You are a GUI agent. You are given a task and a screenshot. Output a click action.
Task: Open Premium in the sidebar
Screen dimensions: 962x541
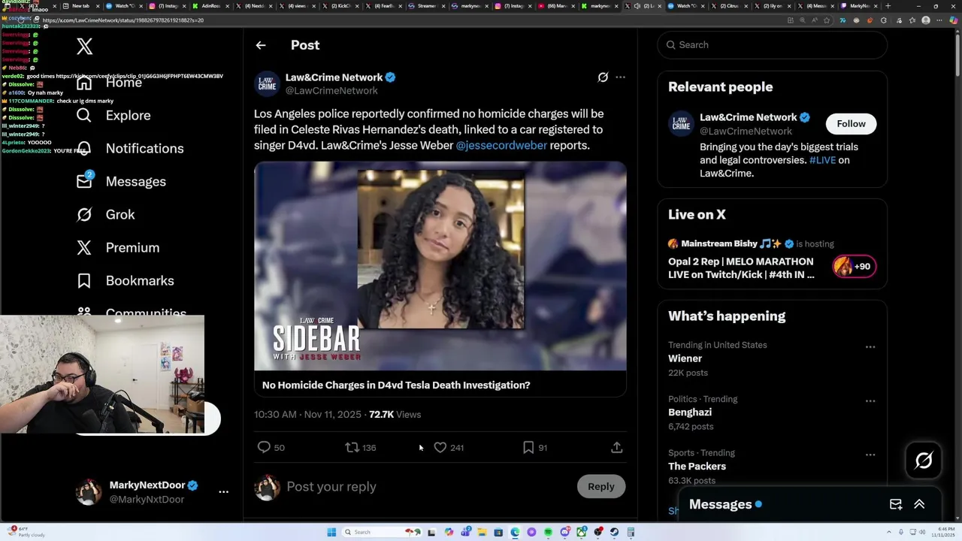click(x=118, y=248)
